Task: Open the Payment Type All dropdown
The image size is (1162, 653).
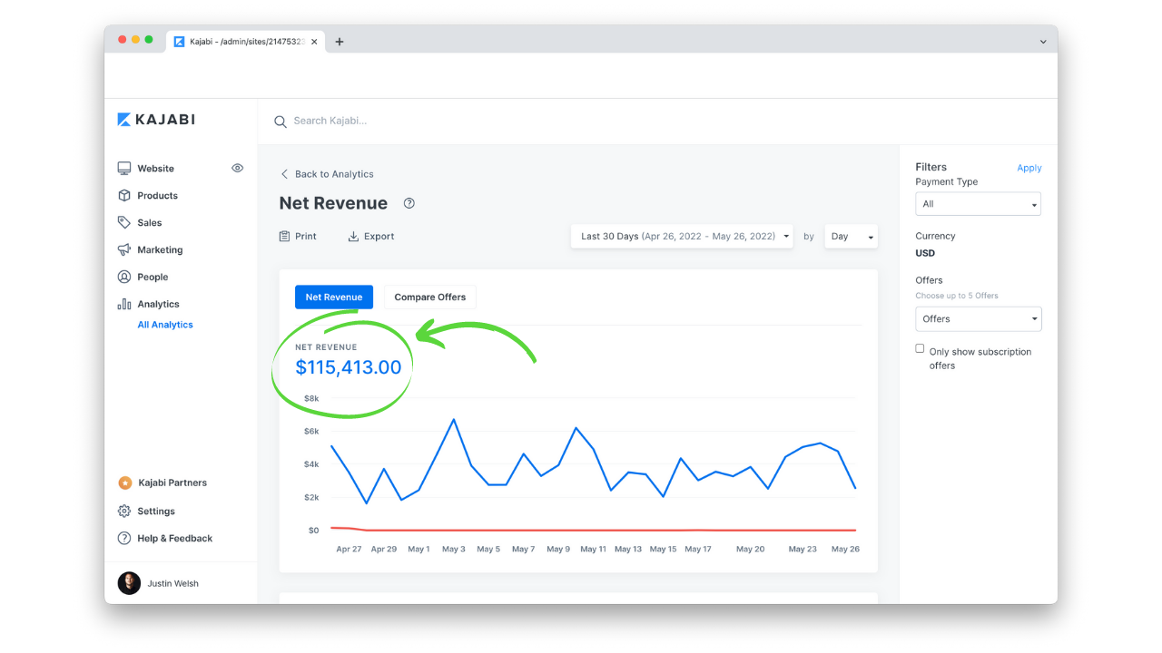Action: pos(979,204)
